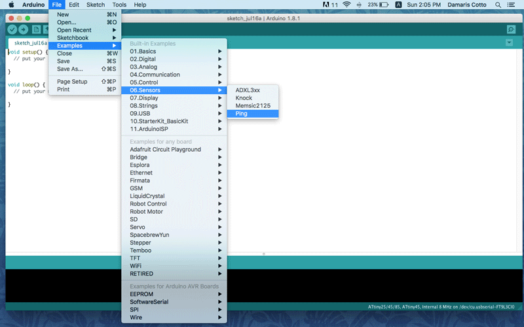Open Temboo examples
The image size is (524, 327).
(174, 250)
